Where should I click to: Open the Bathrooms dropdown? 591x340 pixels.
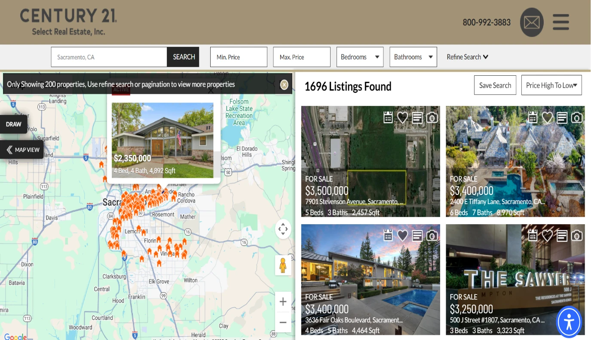click(x=413, y=57)
